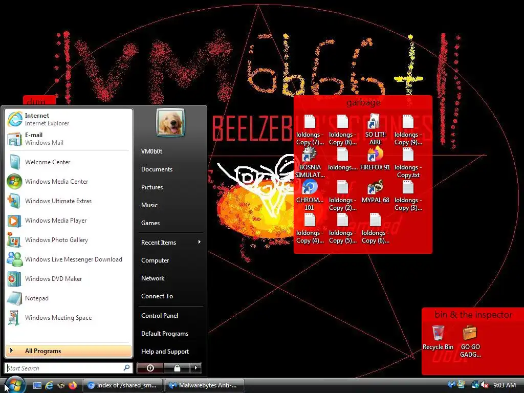Click the lock computer button
Viewport: 524px width, 393px height.
(x=177, y=368)
